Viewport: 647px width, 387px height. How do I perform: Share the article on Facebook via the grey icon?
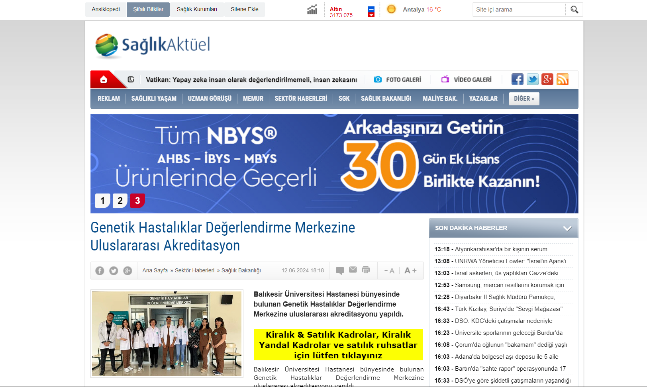click(x=100, y=271)
